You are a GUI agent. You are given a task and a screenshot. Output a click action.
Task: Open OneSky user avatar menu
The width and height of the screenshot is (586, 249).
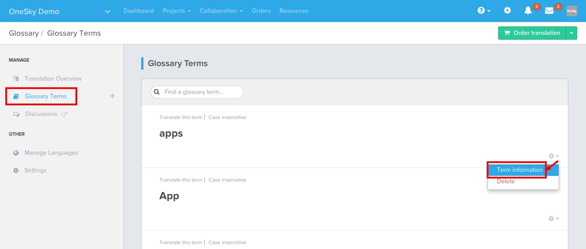572,11
